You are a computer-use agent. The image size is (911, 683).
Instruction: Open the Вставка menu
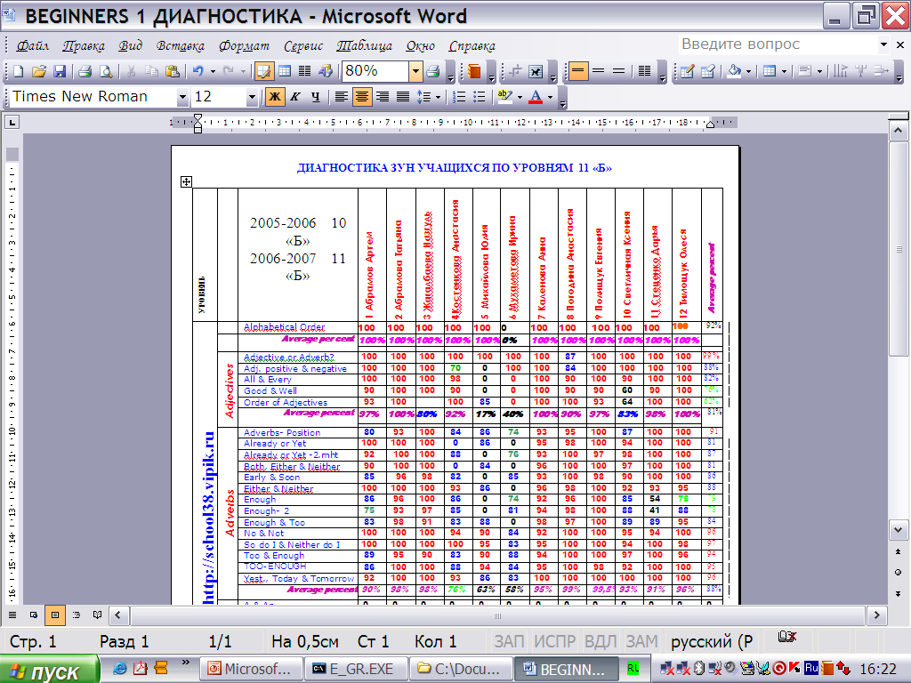180,45
